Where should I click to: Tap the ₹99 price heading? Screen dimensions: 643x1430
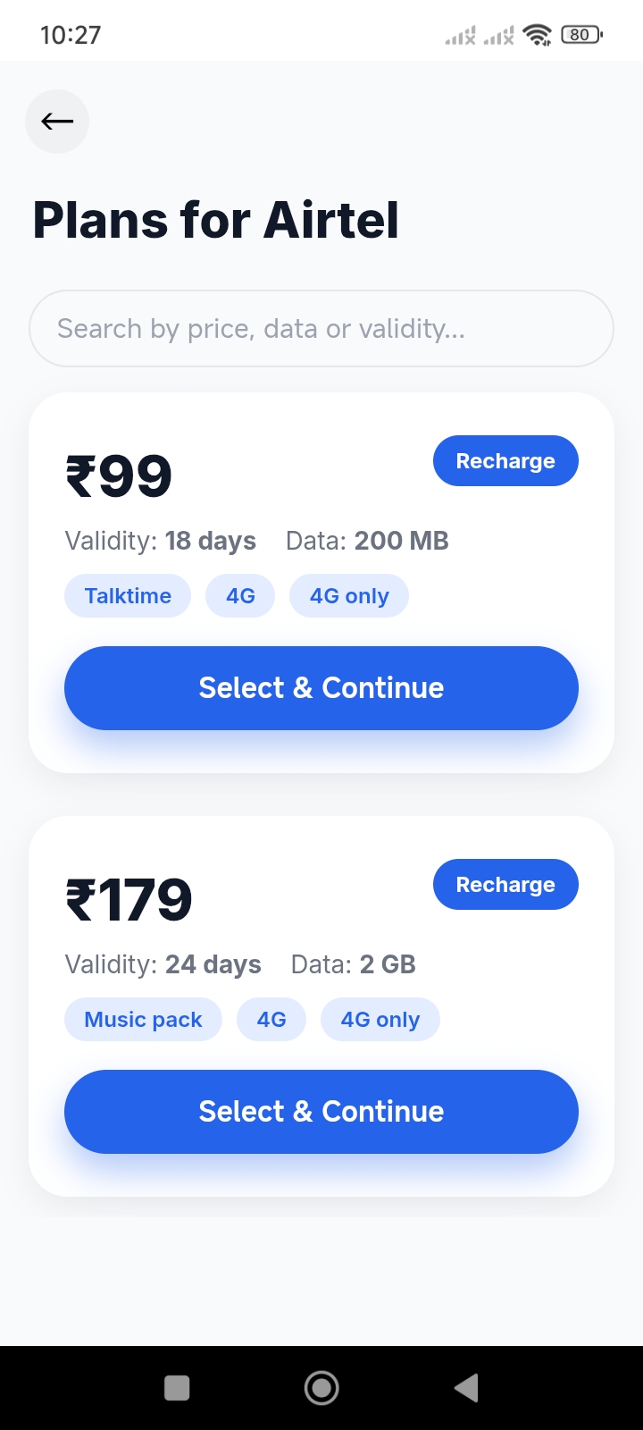pos(119,476)
